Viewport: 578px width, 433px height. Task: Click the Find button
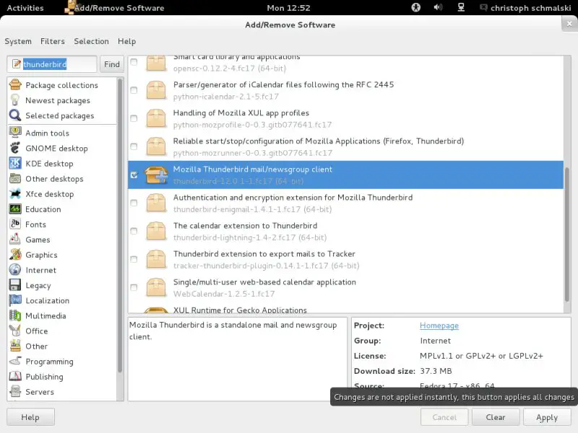[112, 64]
